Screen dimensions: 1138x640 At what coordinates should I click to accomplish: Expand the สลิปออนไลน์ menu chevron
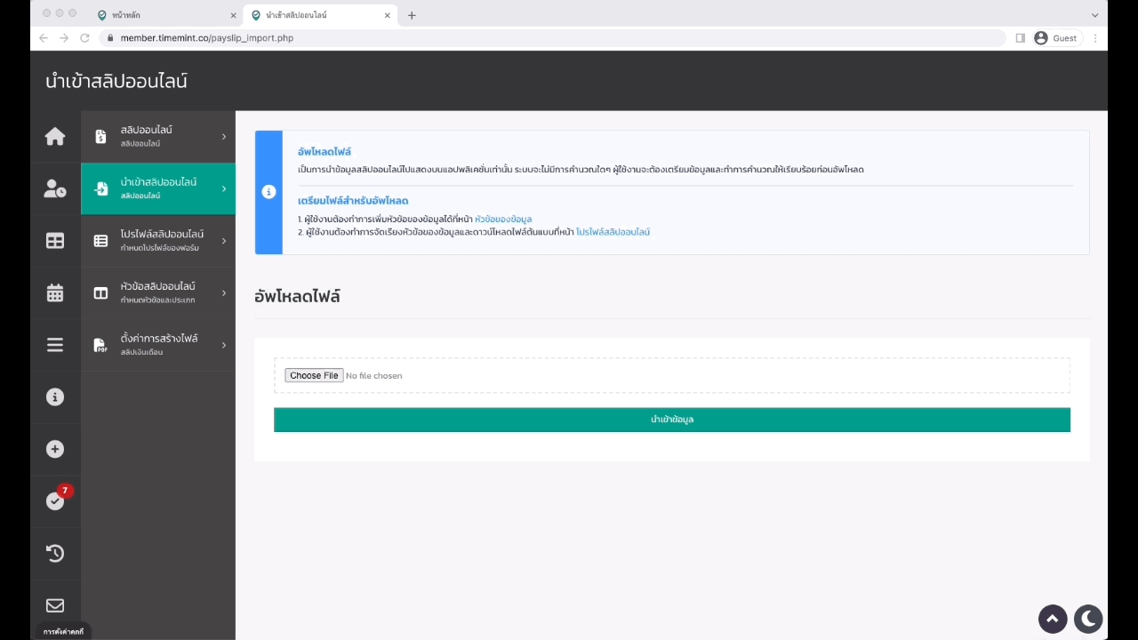224,137
